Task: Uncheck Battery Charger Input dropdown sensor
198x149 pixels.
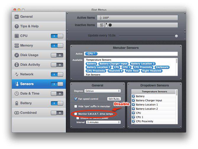Action: [133, 100]
